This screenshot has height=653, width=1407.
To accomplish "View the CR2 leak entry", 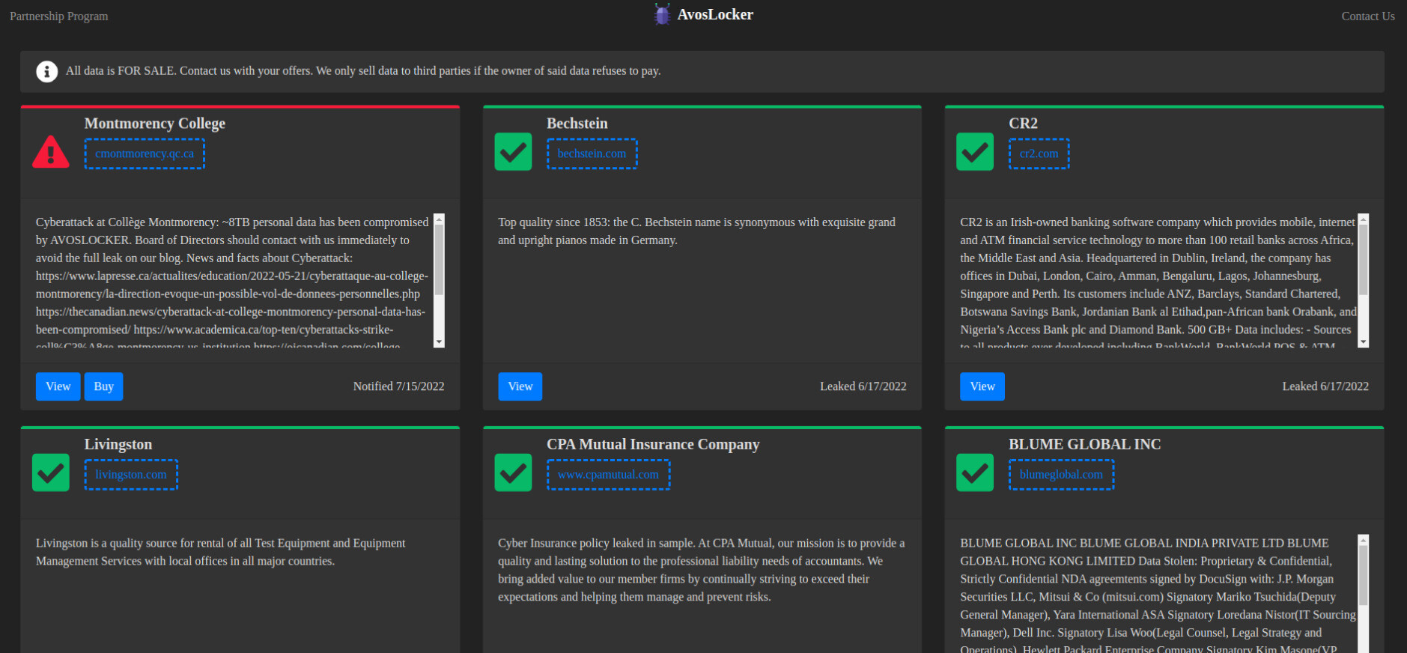I will [x=982, y=386].
